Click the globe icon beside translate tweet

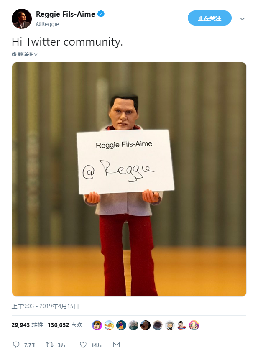coord(14,54)
